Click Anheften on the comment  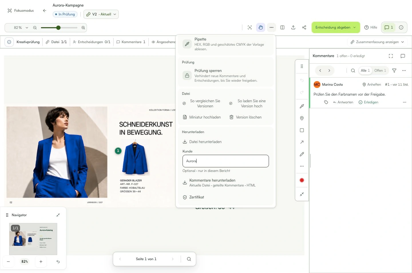click(372, 85)
